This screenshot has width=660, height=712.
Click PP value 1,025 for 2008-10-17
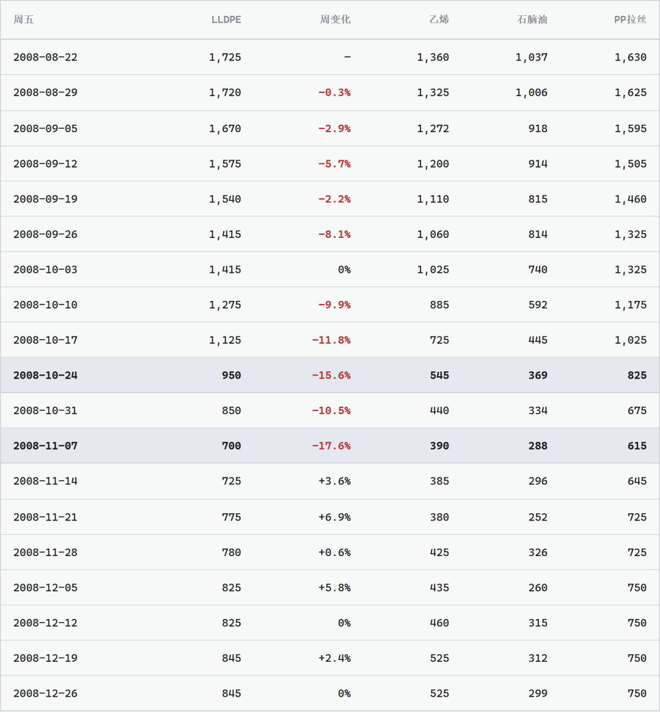[x=630, y=340]
